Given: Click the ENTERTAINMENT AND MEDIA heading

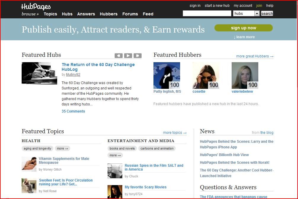Looking at the screenshot, I should (141, 141).
